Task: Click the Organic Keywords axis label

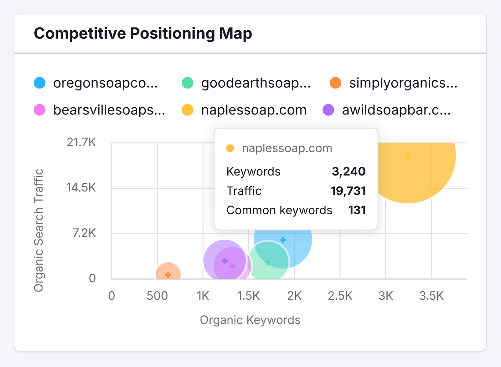Action: [250, 320]
